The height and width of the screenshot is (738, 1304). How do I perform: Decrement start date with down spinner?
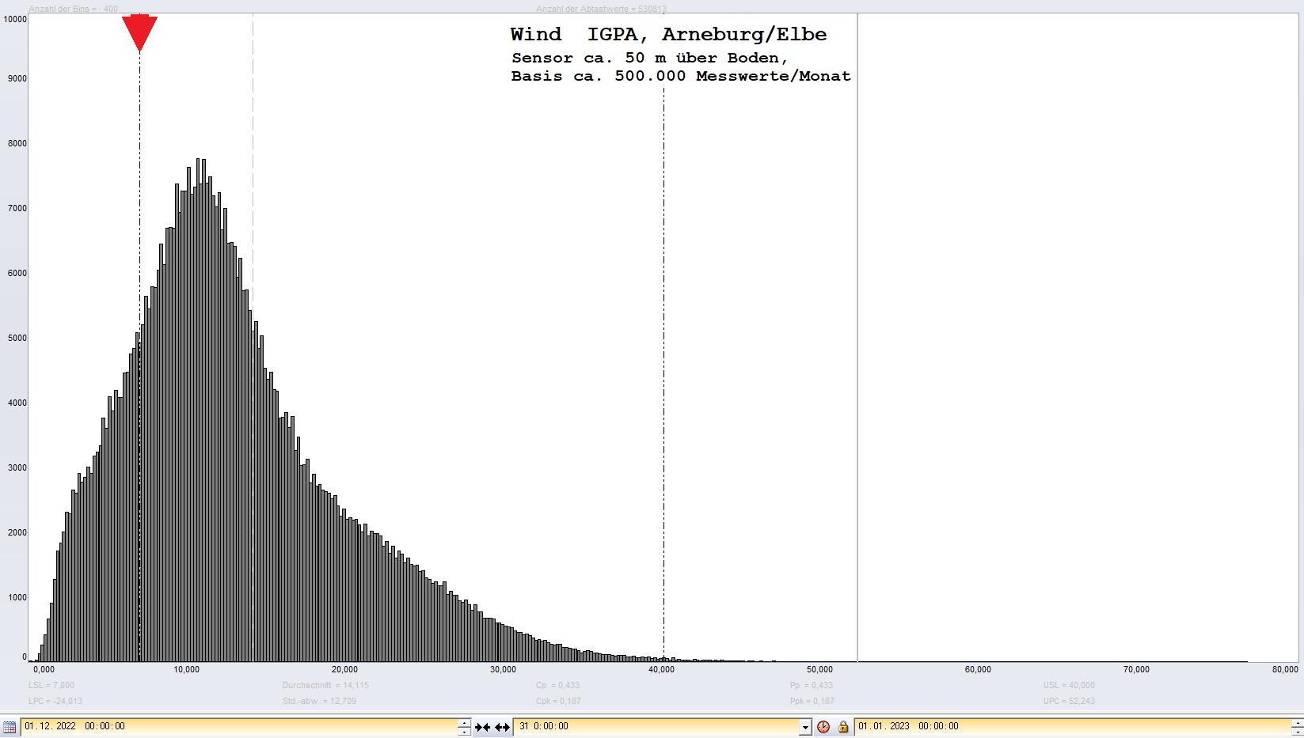click(464, 732)
